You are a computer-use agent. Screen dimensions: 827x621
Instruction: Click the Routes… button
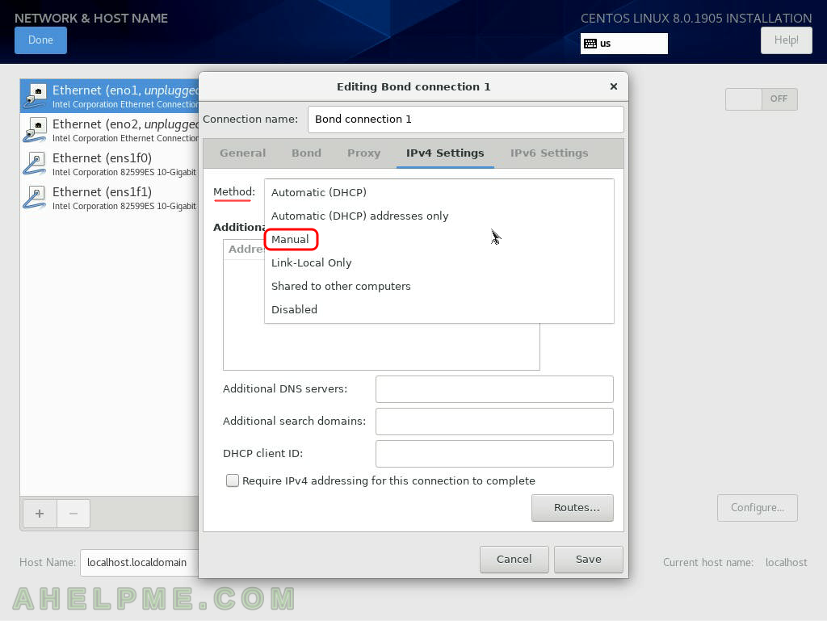pos(573,508)
